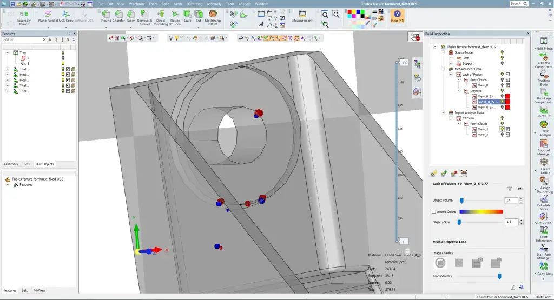Collapse the Measurement Data tree node

coord(444,69)
